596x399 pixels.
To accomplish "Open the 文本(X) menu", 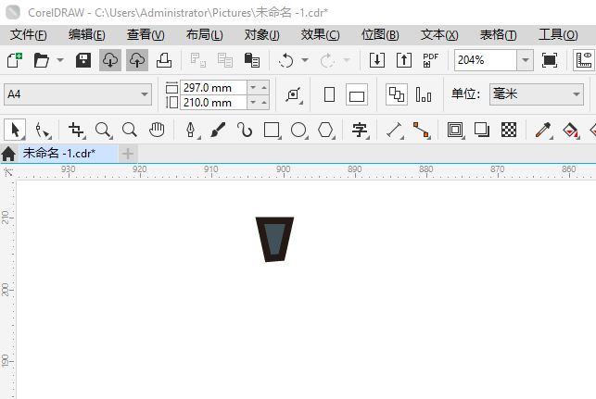I will click(x=439, y=35).
